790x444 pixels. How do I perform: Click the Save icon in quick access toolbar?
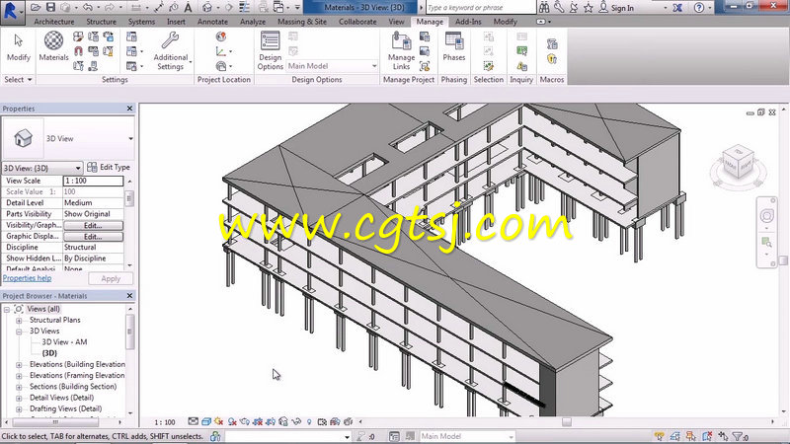[50, 8]
